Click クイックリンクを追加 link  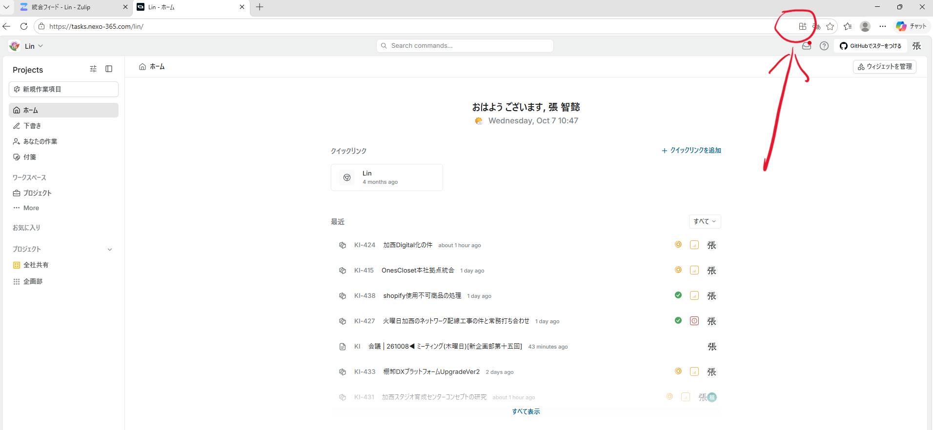691,151
